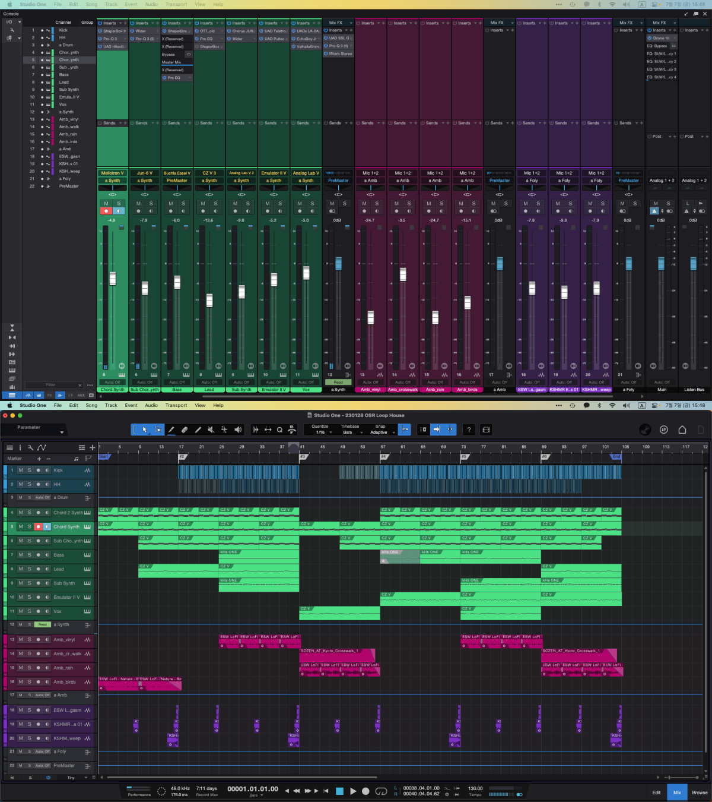Select the Mute tool in the toolbar
Screen dimensions: 712x802
point(211,430)
